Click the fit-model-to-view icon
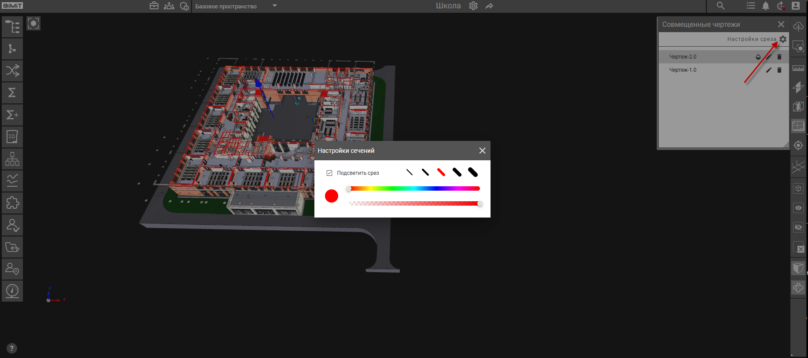This screenshot has height=358, width=808. [x=33, y=23]
